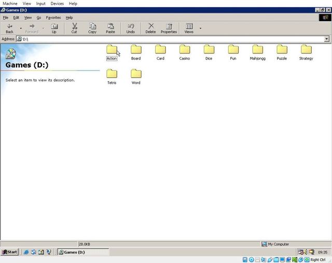Select the Action folder
This screenshot has width=332, height=263.
pyautogui.click(x=112, y=52)
